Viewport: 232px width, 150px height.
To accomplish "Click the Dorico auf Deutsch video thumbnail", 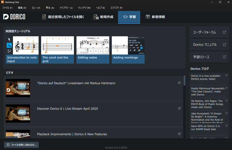I will [18, 88].
